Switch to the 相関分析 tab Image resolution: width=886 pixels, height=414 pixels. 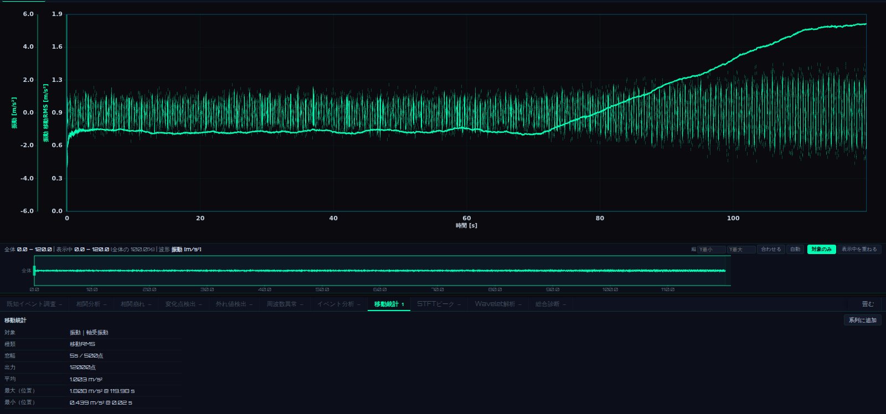click(x=92, y=304)
